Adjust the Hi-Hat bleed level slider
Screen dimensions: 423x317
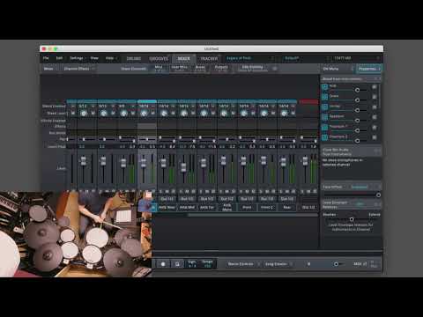tap(357, 110)
